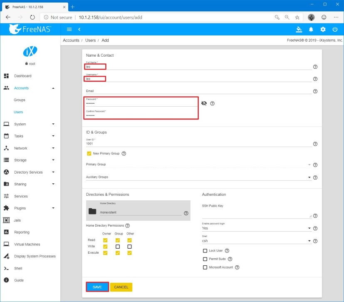Click the help icon beside Full Name

tap(315, 66)
